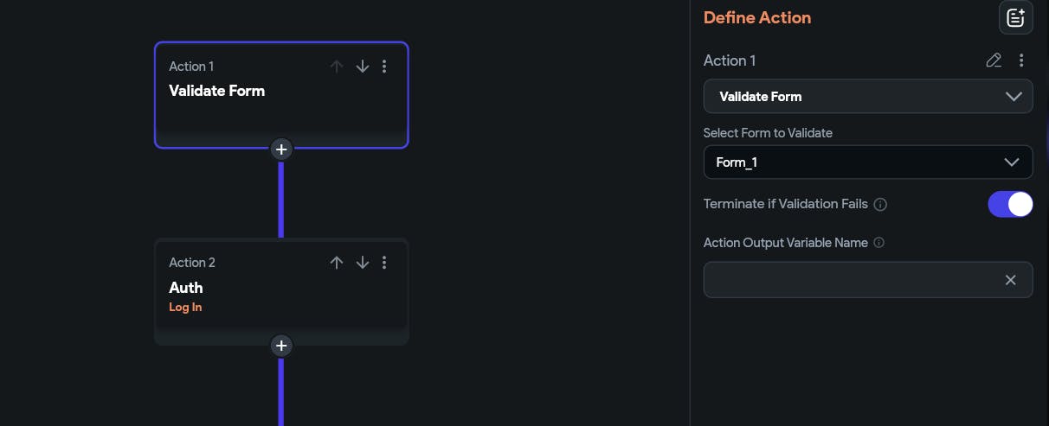The width and height of the screenshot is (1049, 426).
Task: Disable Terminate if Validation Fails toggle
Action: pyautogui.click(x=1010, y=205)
